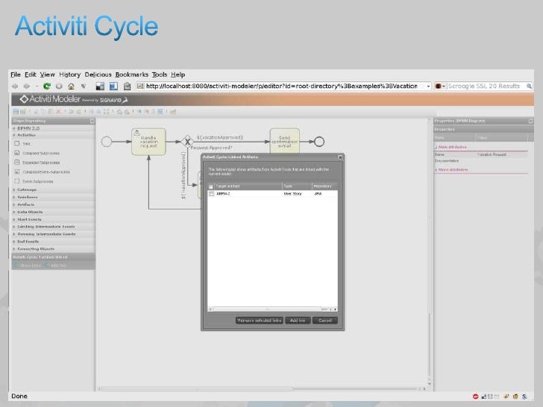Go to the browser Home page icon
This screenshot has height=407, width=543.
point(71,86)
